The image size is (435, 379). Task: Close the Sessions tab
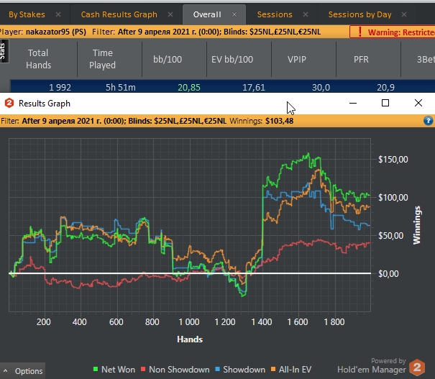tap(306, 14)
